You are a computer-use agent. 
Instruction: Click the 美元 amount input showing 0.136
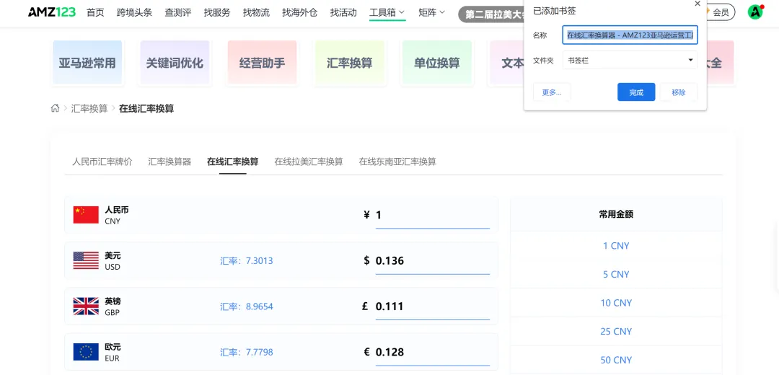coord(433,261)
